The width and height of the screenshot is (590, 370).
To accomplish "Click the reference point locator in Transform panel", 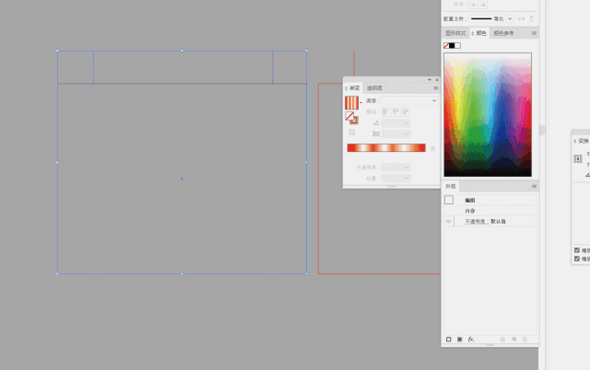I will click(578, 159).
